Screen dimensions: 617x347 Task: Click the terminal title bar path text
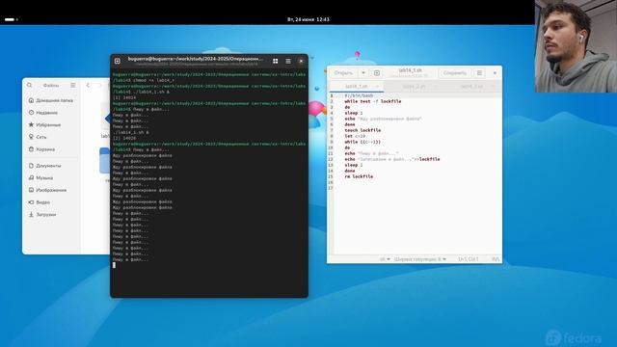196,59
